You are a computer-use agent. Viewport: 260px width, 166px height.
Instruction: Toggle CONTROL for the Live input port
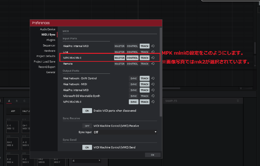[132, 52]
